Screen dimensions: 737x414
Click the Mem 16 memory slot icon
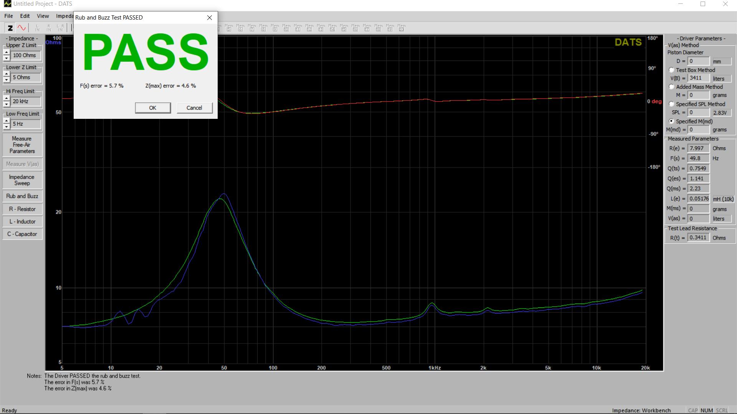click(x=355, y=28)
